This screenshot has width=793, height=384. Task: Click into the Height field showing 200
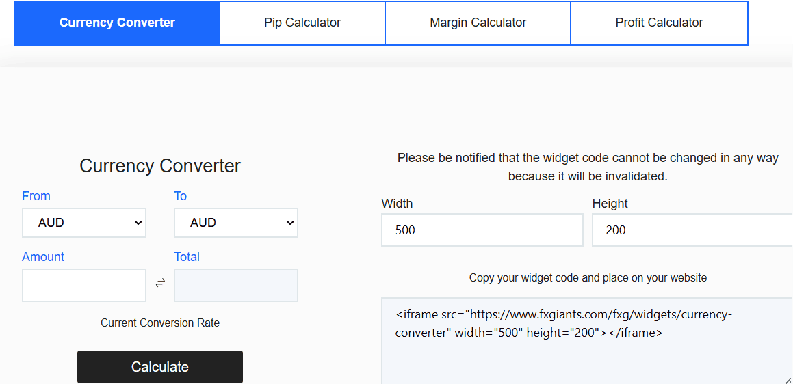point(691,230)
